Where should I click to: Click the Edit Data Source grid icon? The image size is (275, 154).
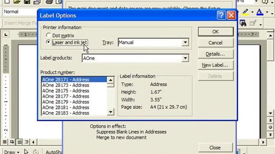pyautogui.click(x=253, y=23)
